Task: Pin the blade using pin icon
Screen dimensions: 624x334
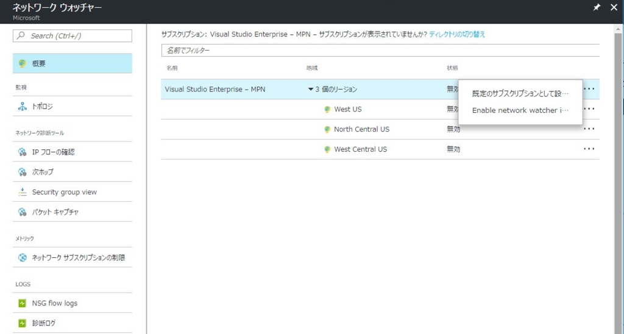Action: point(597,7)
